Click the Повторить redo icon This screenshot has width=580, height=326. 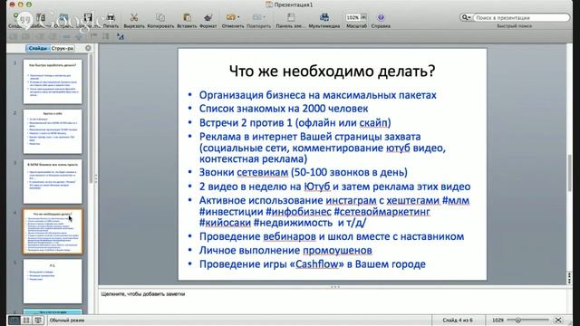(x=256, y=17)
